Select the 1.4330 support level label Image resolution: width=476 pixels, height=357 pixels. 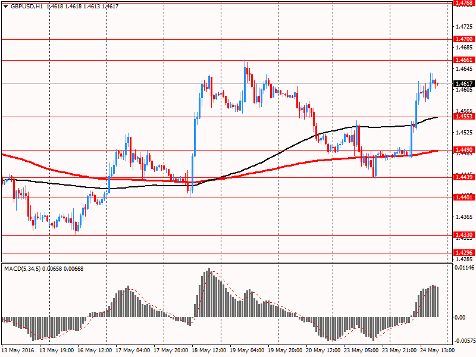coord(464,234)
